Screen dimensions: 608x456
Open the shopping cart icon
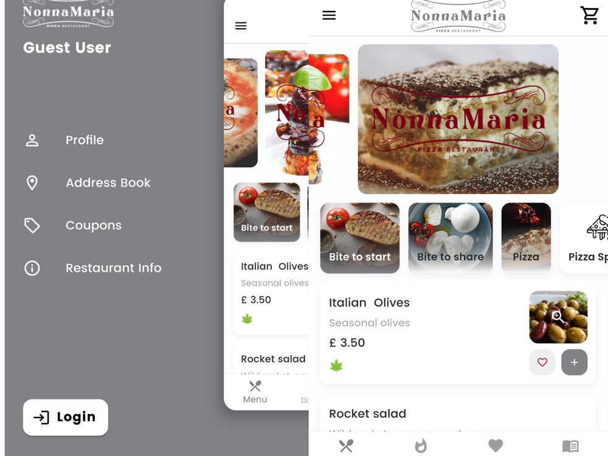coord(589,16)
